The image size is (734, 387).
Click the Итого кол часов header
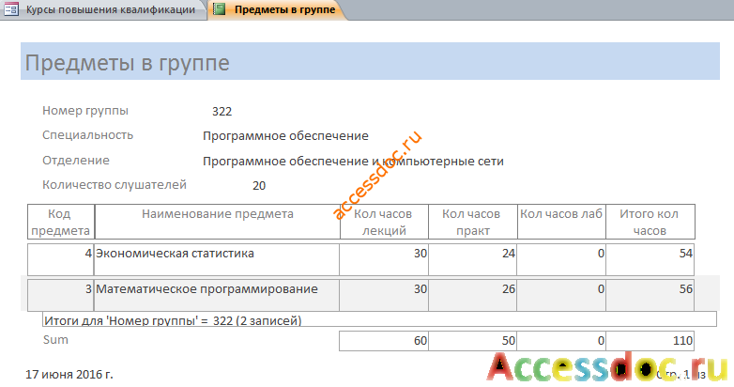click(650, 222)
